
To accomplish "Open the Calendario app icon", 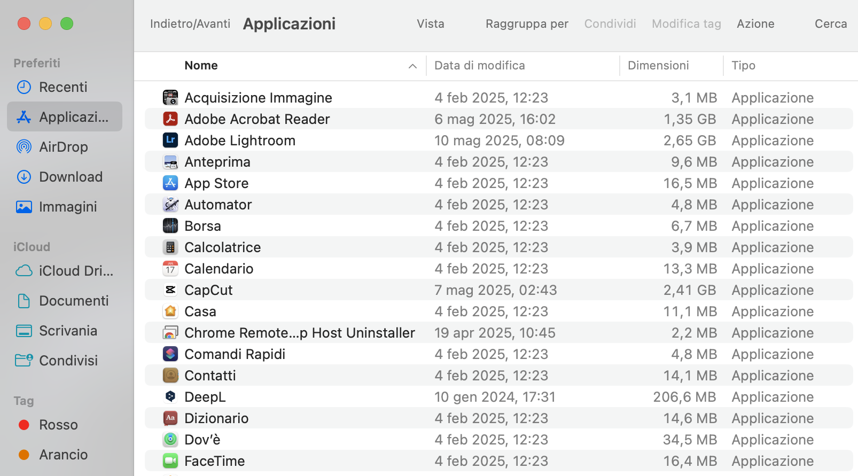I will 170,268.
